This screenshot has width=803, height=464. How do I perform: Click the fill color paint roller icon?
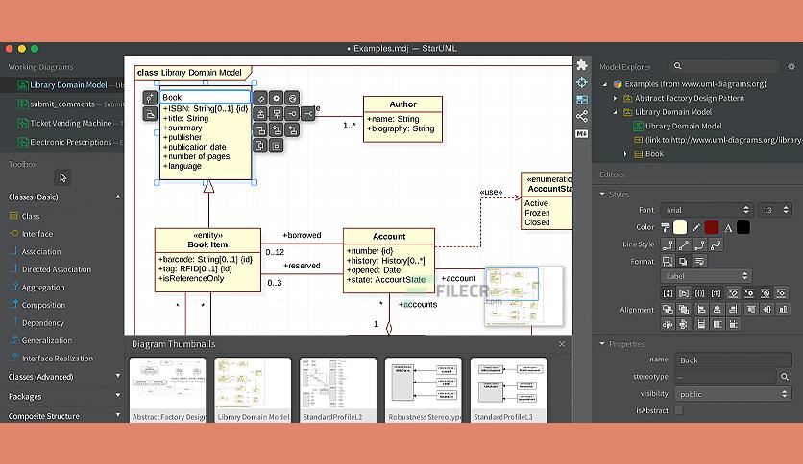(666, 227)
